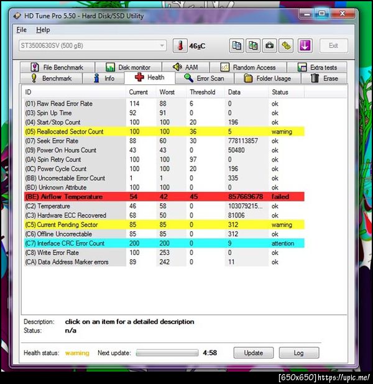Click the thermometer temperature icon
Image resolution: width=373 pixels, height=384 pixels.
[x=180, y=45]
